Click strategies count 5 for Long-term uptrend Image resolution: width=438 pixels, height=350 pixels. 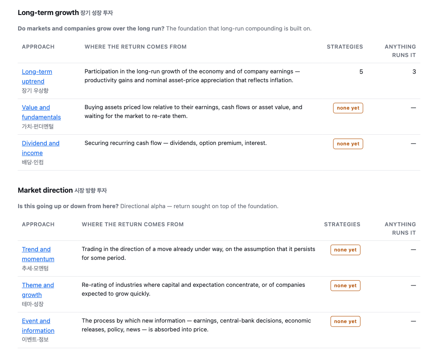coord(361,72)
